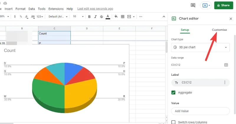Click the sheet scroll-down arrow

166,121
